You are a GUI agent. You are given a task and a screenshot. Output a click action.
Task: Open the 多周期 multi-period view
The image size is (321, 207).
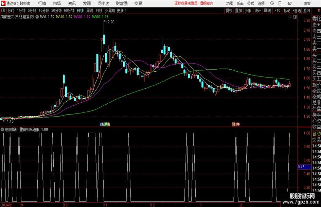coord(110,11)
